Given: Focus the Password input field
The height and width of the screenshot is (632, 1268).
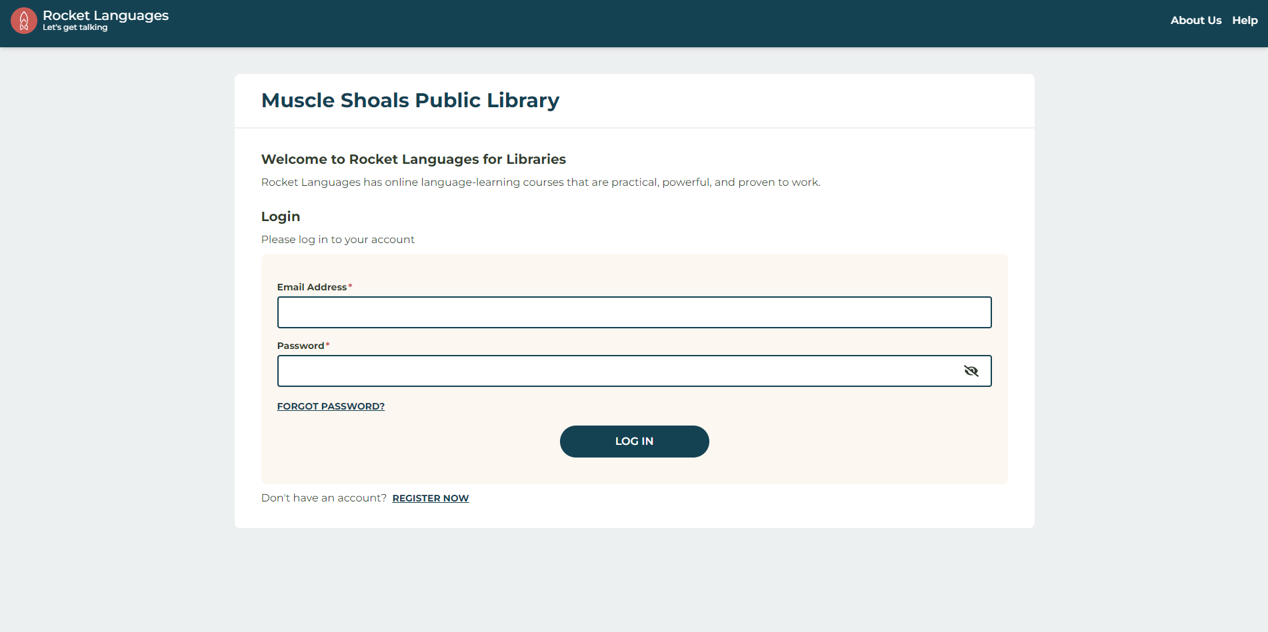Looking at the screenshot, I should [x=617, y=371].
